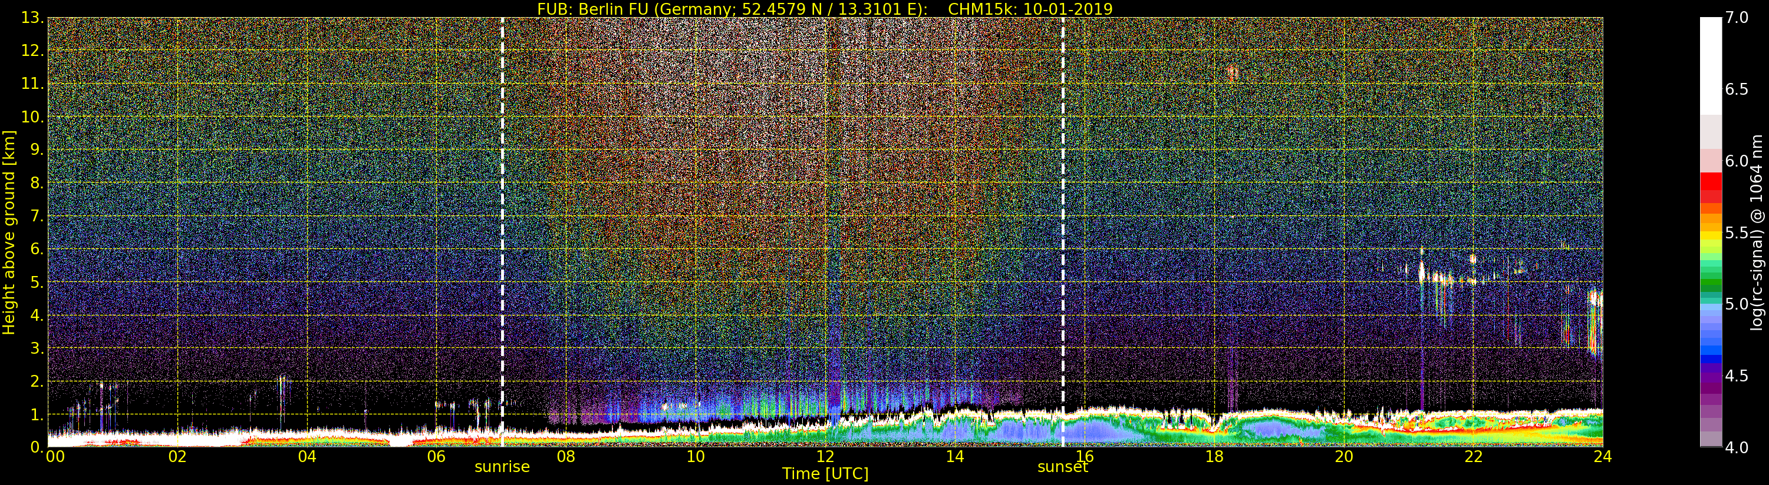Click the '20' time axis tick label

(1344, 457)
